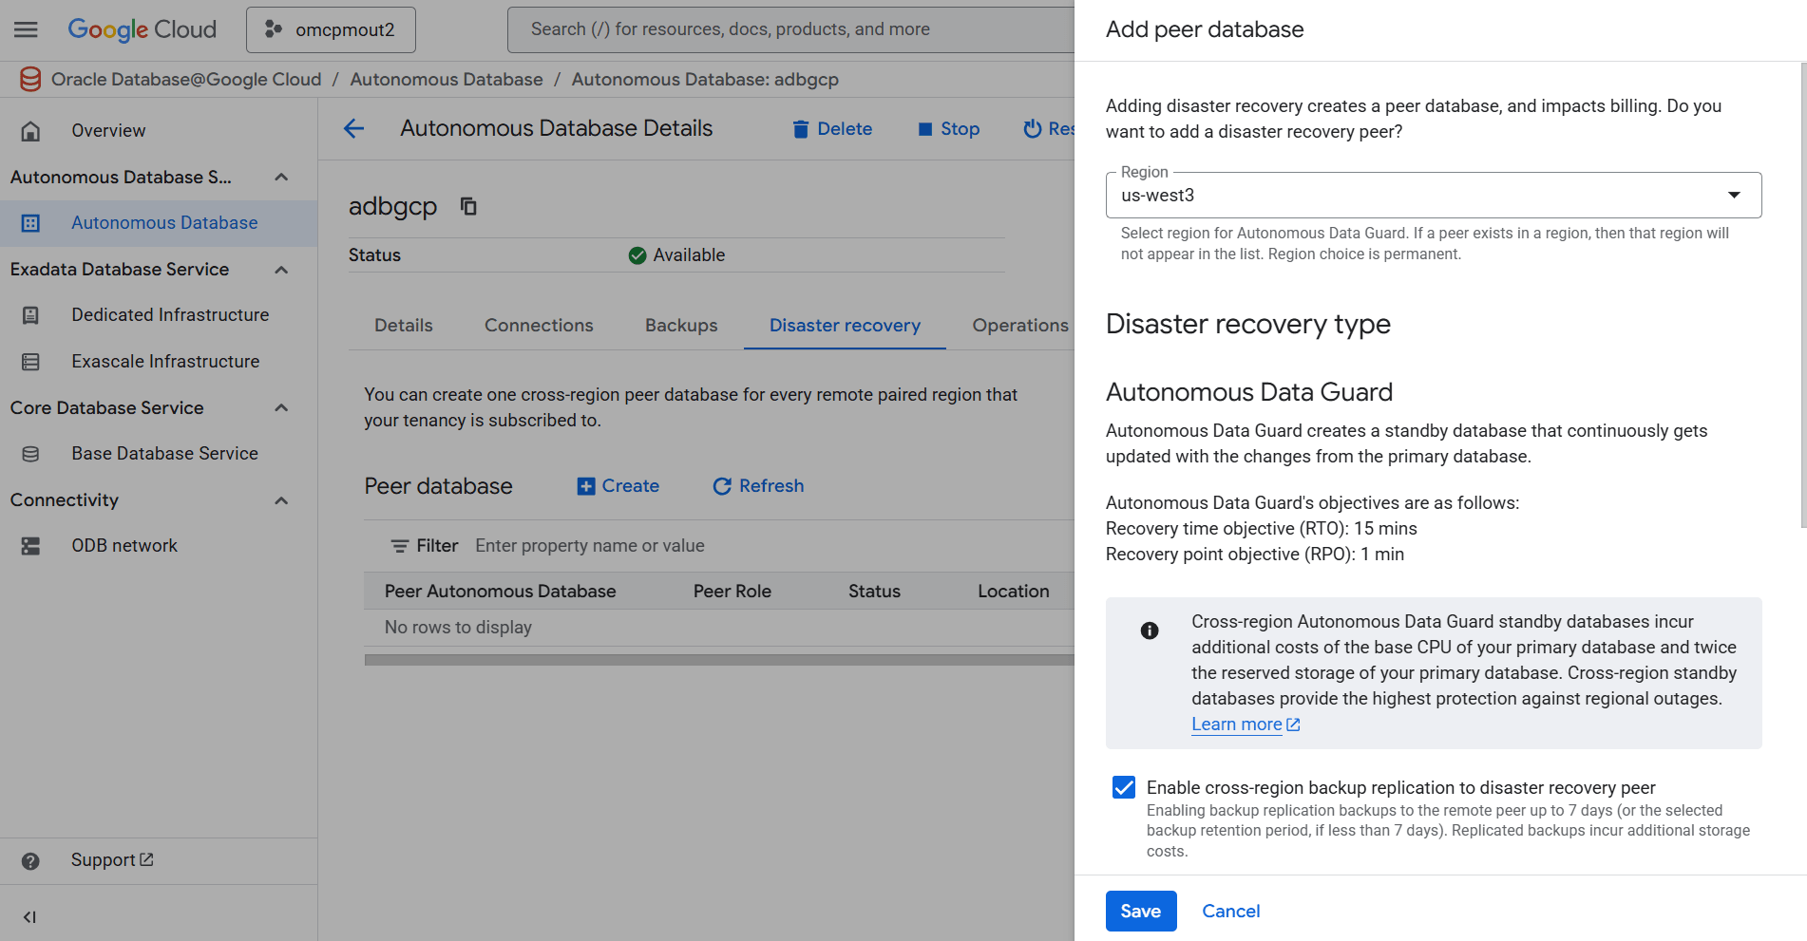
Task: Collapse the Exadata Database Service section
Action: pyautogui.click(x=280, y=270)
